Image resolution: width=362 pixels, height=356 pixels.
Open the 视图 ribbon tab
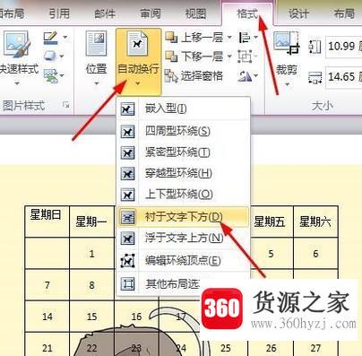click(x=195, y=13)
